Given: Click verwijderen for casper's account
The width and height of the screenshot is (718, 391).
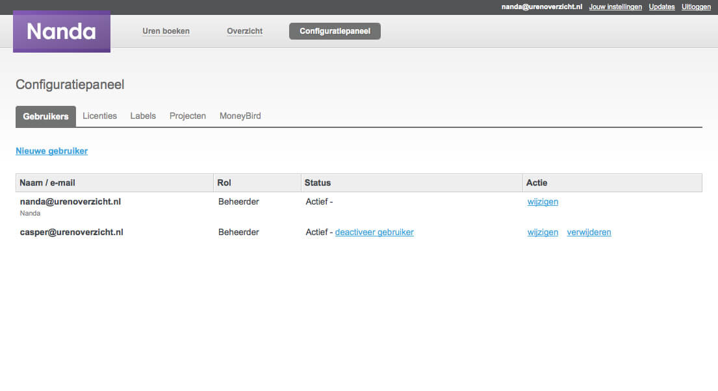Looking at the screenshot, I should (589, 232).
